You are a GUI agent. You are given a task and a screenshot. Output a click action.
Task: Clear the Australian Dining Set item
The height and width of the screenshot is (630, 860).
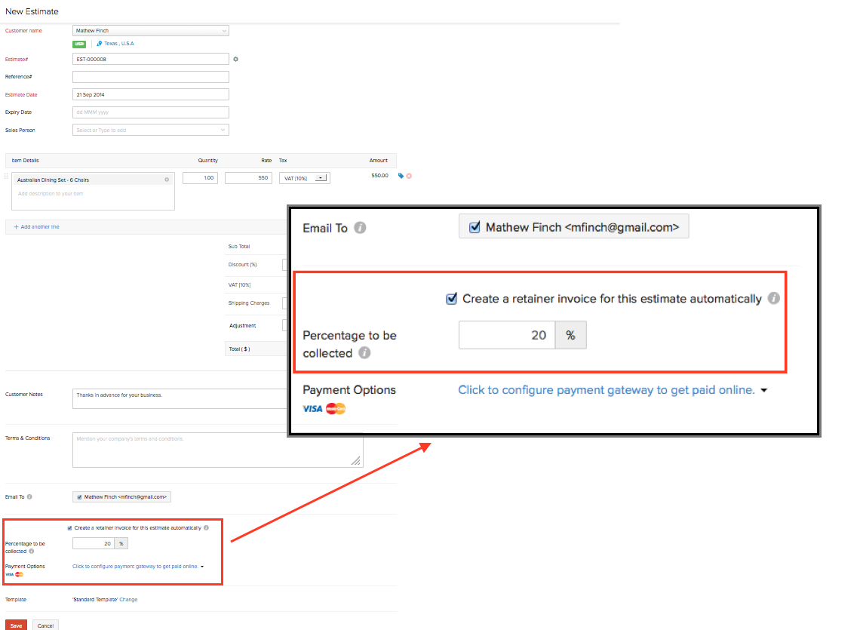coord(167,180)
